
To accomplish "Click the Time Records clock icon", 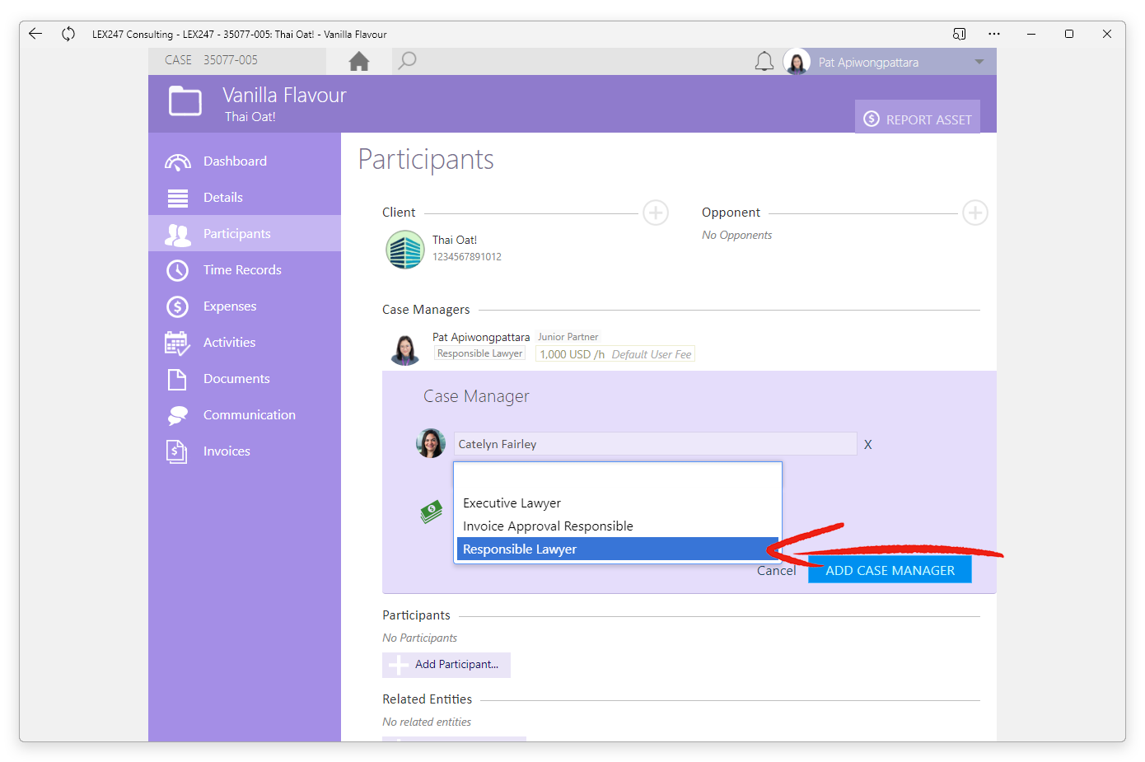I will coord(177,270).
